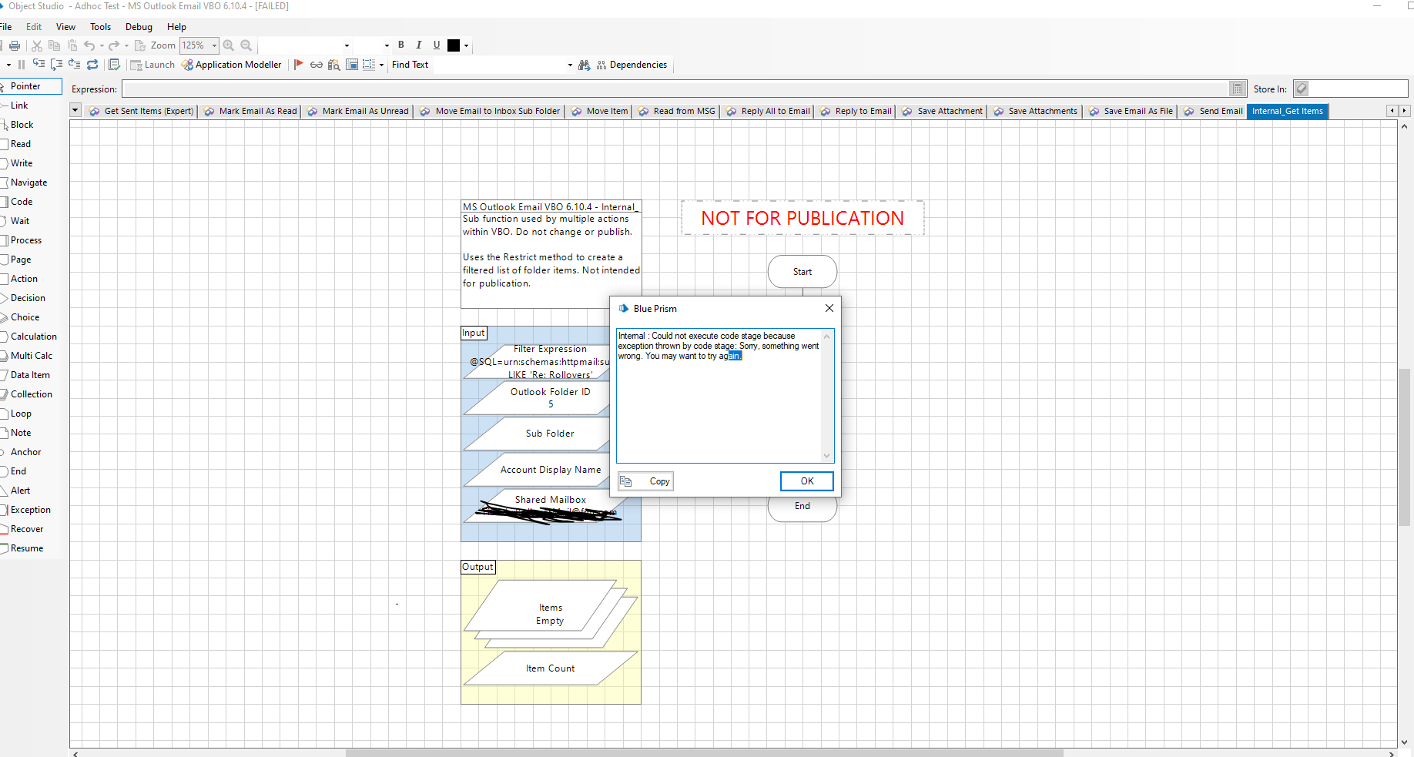The image size is (1414, 757).
Task: Click the Redo arrow icon
Action: [x=114, y=45]
